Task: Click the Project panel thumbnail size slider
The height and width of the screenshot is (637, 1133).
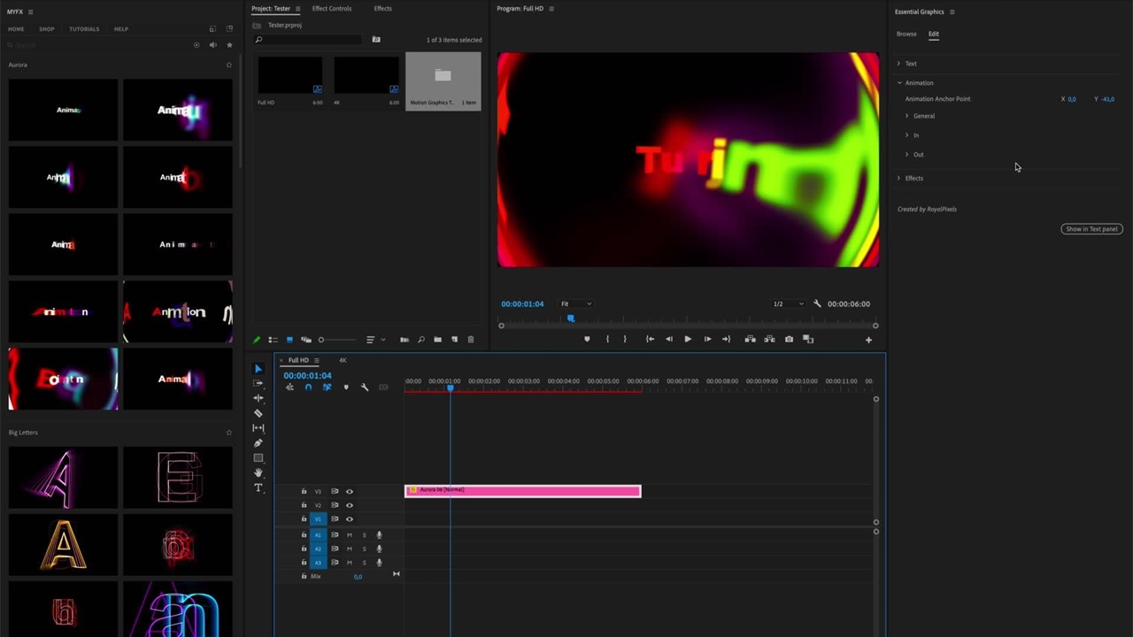Action: tap(322, 340)
